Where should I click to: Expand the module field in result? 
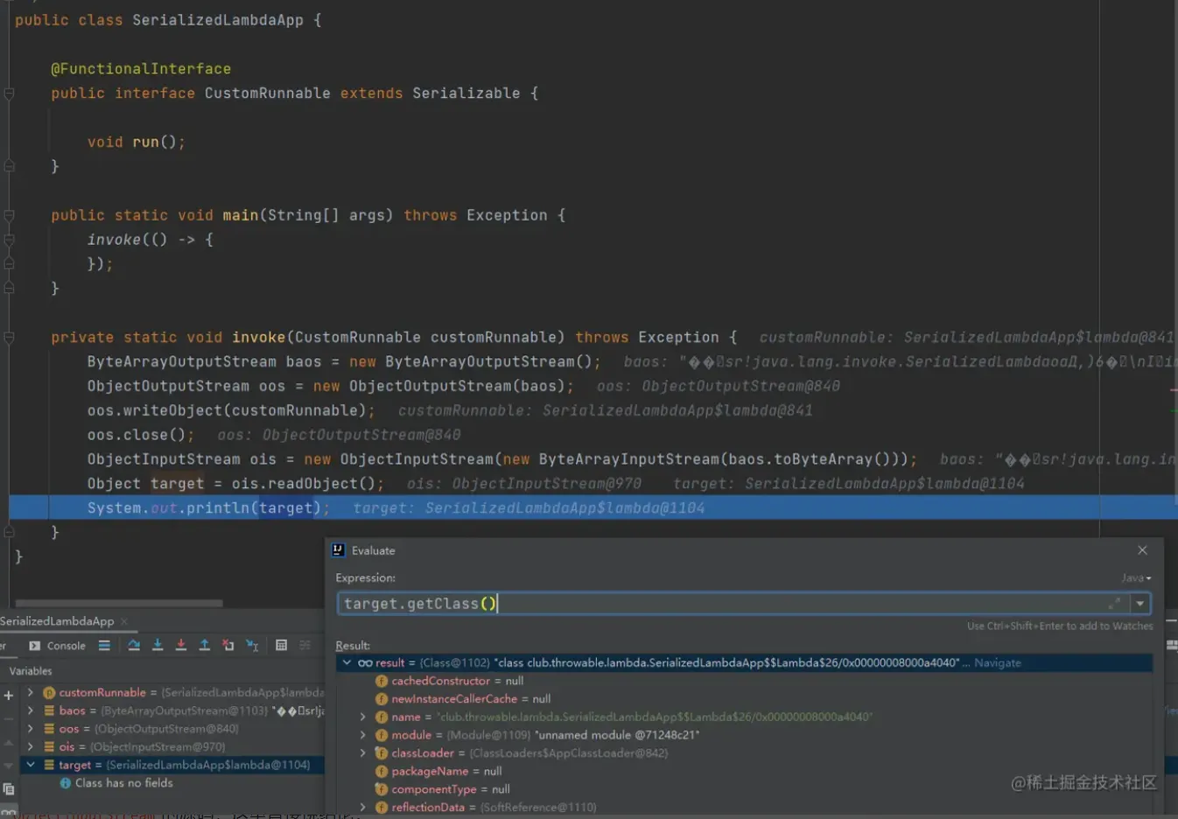[x=363, y=735]
